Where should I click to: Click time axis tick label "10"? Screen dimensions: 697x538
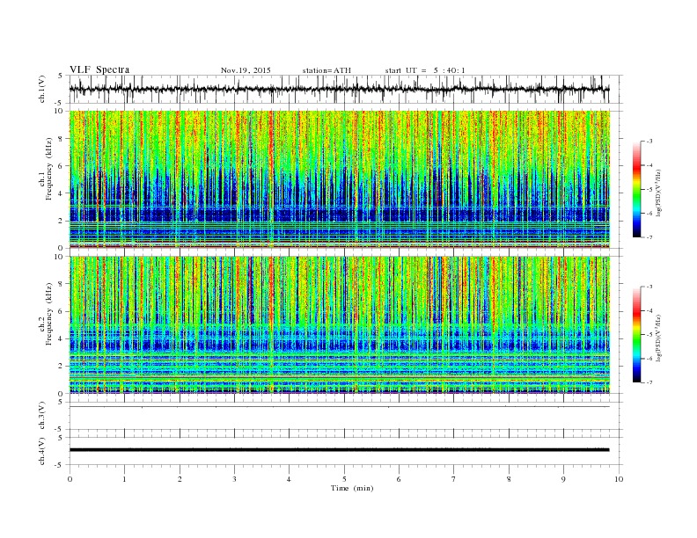coord(619,479)
